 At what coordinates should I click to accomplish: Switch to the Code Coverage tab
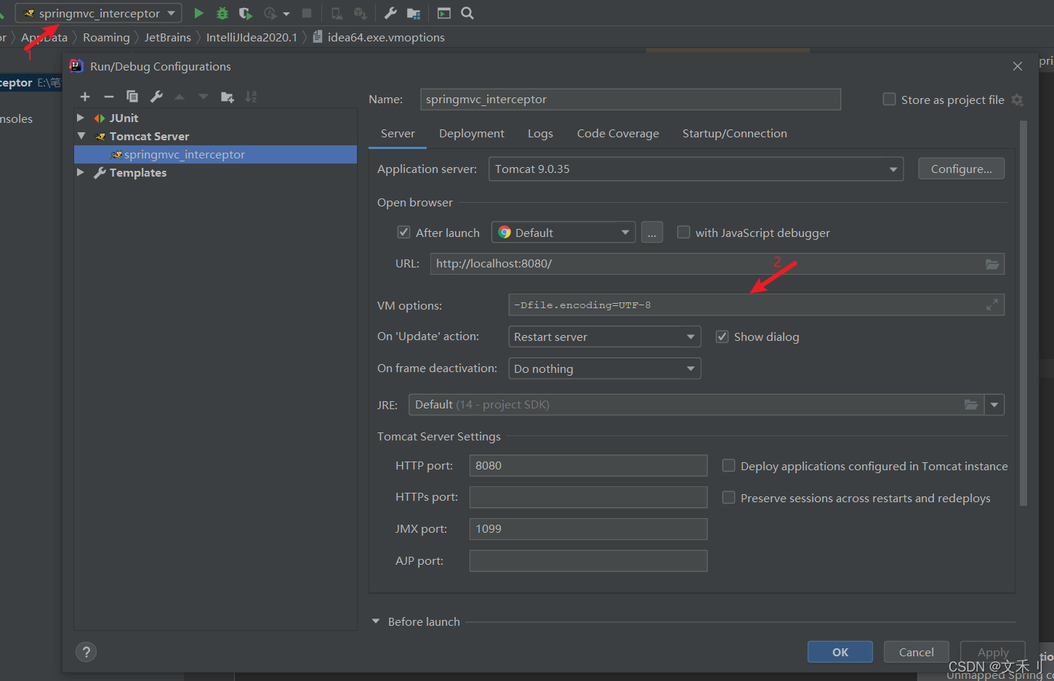pyautogui.click(x=618, y=134)
